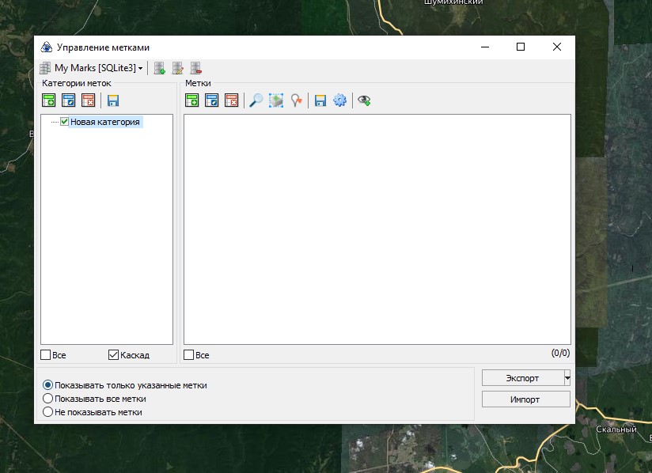Expand the Экспорт button dropdown arrow

coord(567,378)
